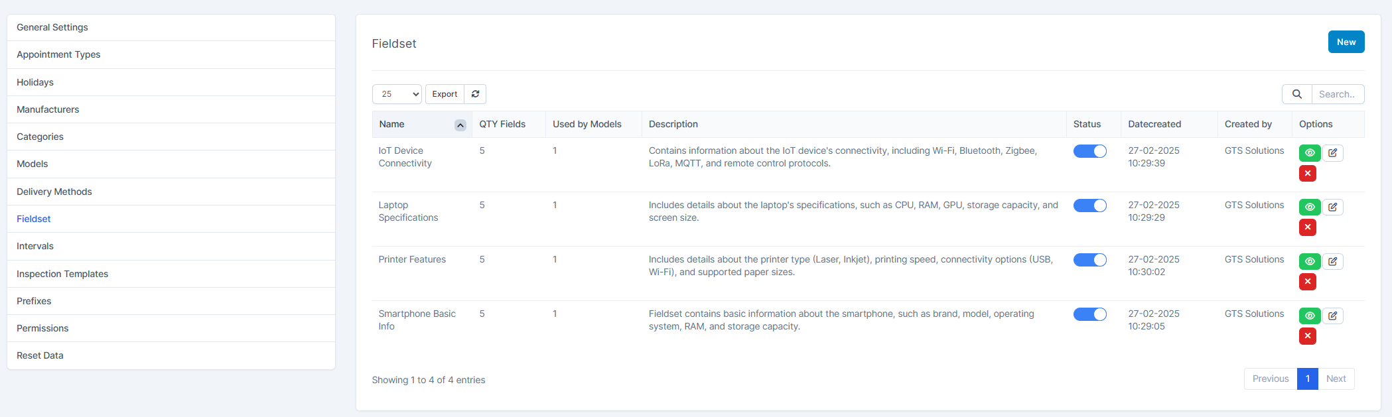Open the 25 entries-per-page dropdown
Screen dimensions: 1392x417
coord(397,94)
